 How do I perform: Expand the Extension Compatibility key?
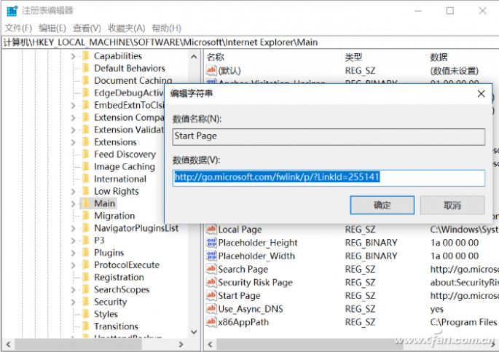(73, 118)
